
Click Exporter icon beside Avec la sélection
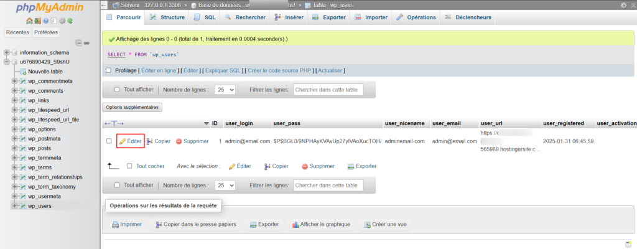tap(351, 166)
